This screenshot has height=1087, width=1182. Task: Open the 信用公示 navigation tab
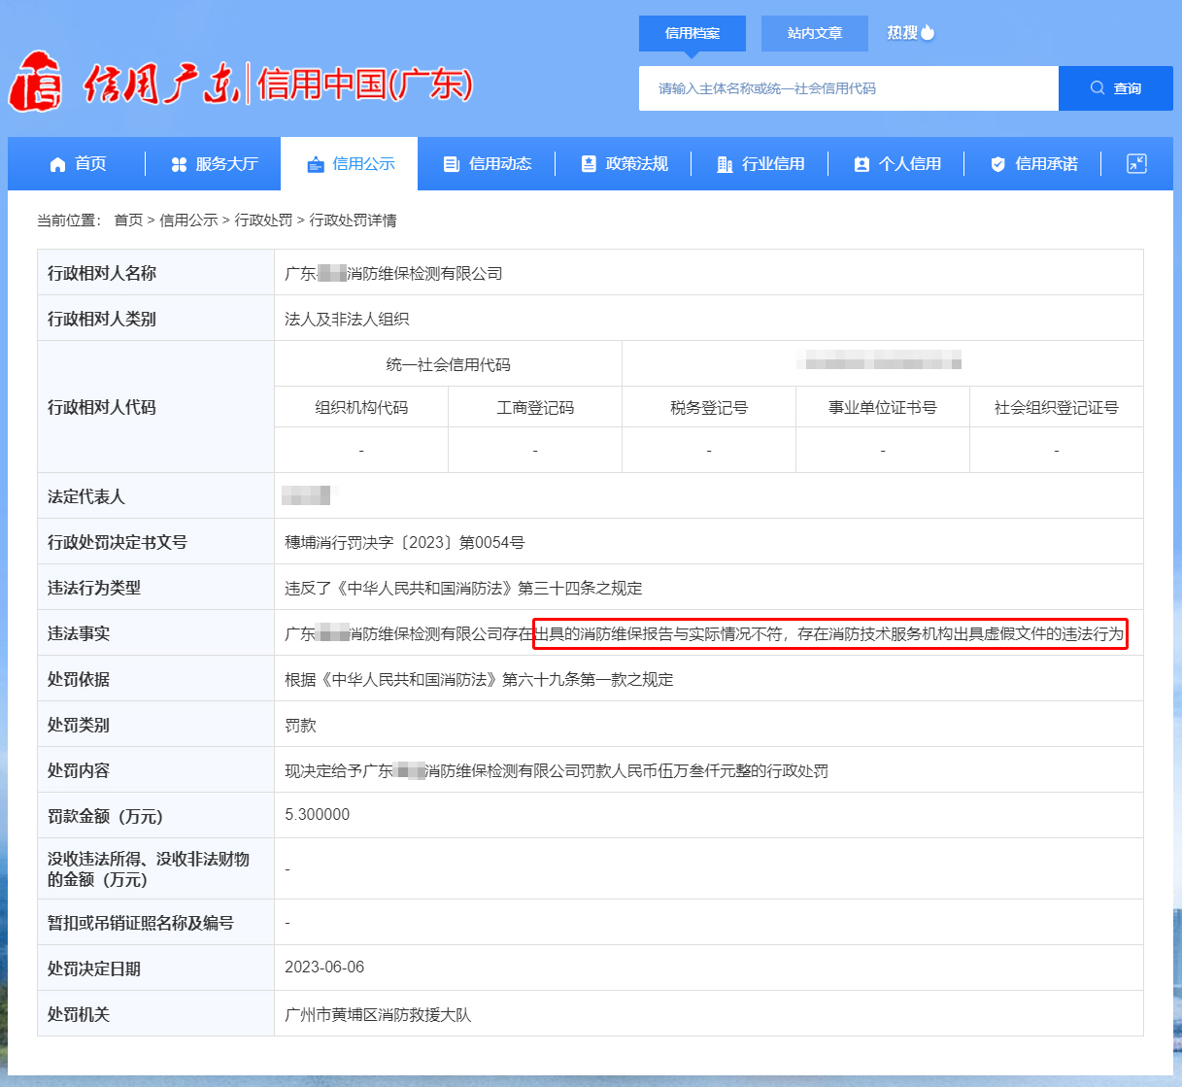tap(350, 164)
